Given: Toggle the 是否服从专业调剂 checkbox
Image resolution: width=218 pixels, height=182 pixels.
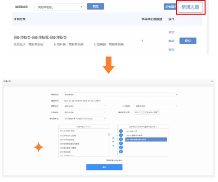Looking at the screenshot, I should pos(107,160).
